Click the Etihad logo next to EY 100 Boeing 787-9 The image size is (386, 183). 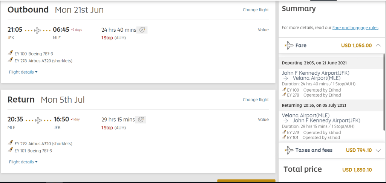pyautogui.click(x=10, y=54)
